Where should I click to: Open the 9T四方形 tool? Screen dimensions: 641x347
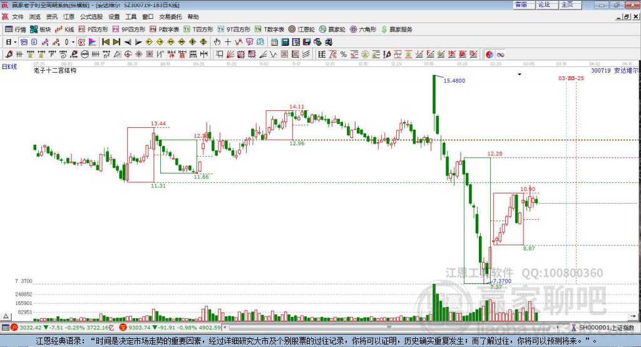coord(234,29)
